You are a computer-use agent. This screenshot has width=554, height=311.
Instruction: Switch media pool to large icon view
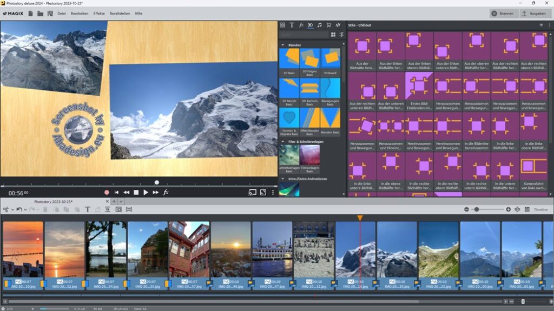(333, 35)
